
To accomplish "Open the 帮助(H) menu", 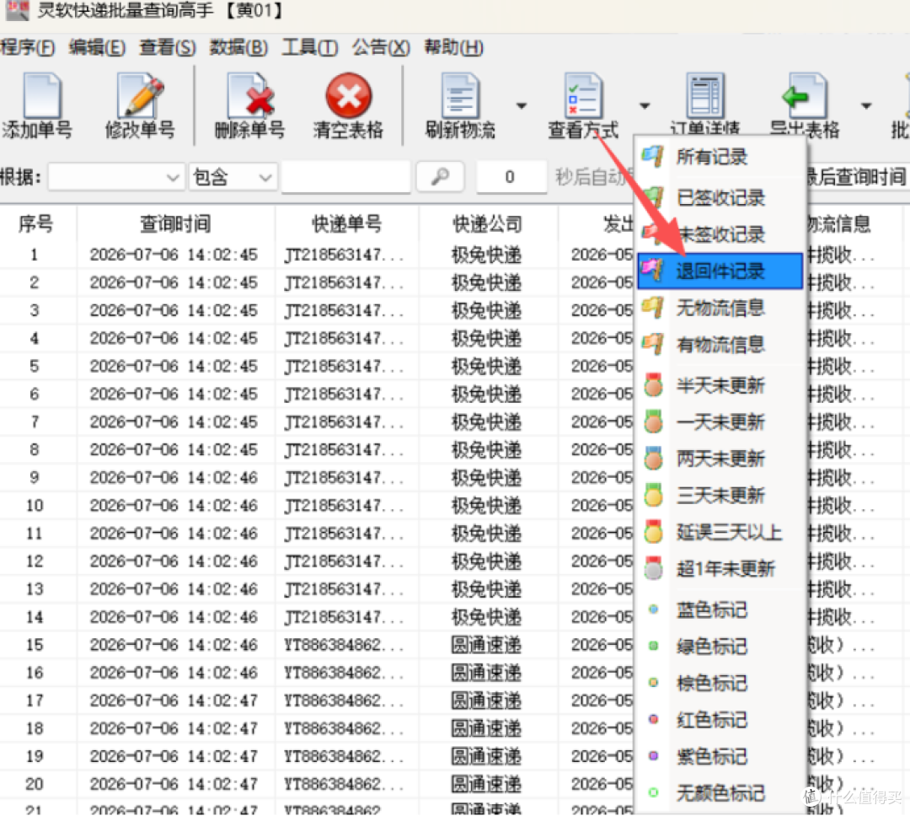I will coord(453,47).
